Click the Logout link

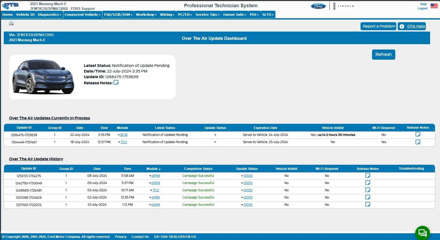coord(422,8)
